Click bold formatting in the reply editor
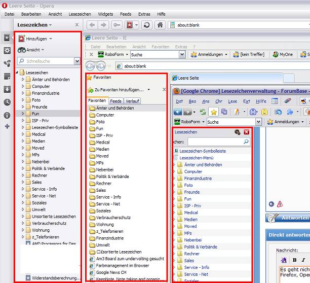 [295, 260]
